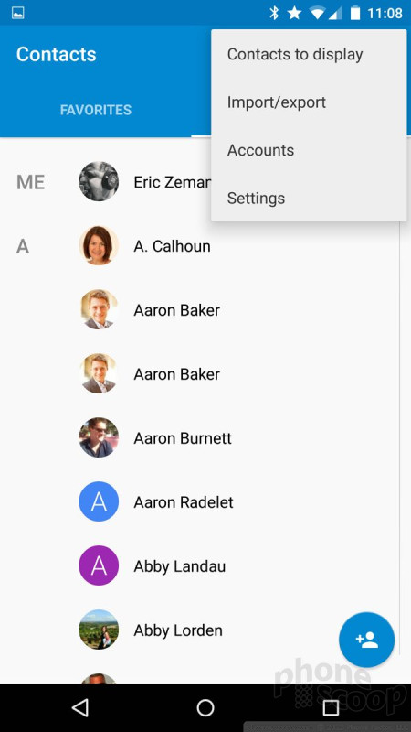Tap the Bluetooth status bar icon
Screen dimensions: 411x732
click(274, 13)
